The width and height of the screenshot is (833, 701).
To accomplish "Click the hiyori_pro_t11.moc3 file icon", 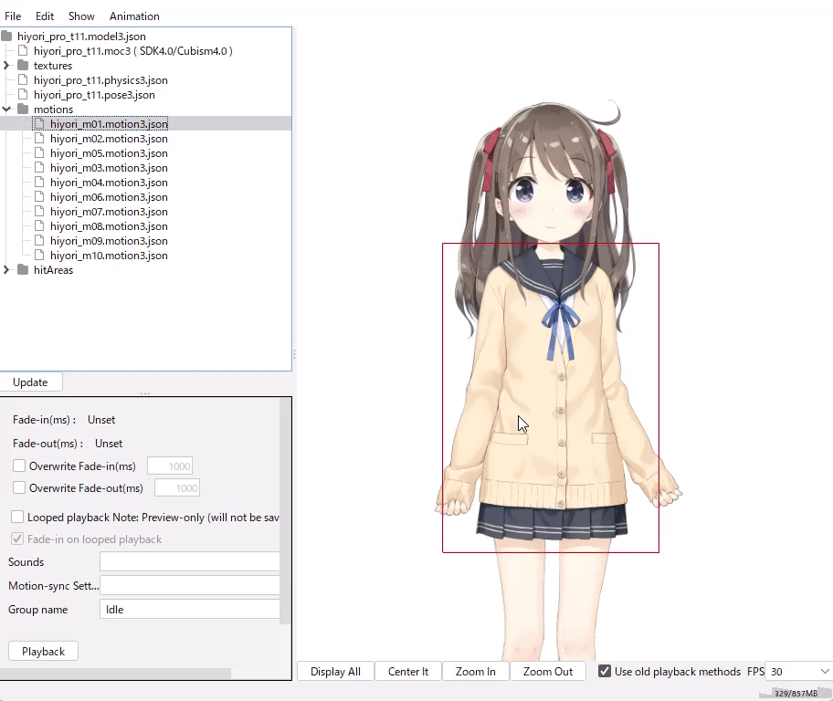I will [x=24, y=51].
